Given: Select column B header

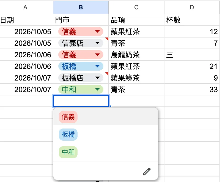Looking at the screenshot, I should point(81,7).
